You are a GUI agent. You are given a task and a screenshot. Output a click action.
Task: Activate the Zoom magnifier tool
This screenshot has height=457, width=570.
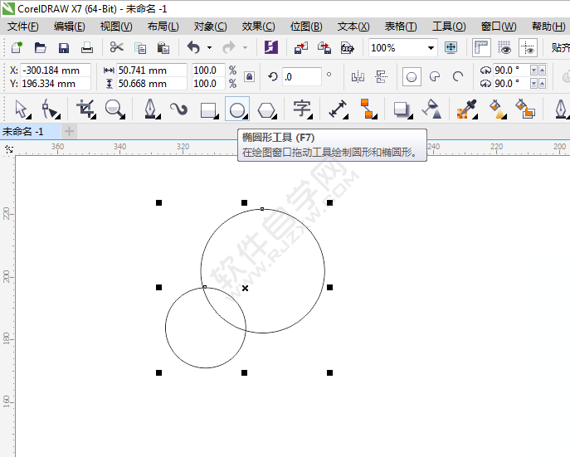coord(114,109)
